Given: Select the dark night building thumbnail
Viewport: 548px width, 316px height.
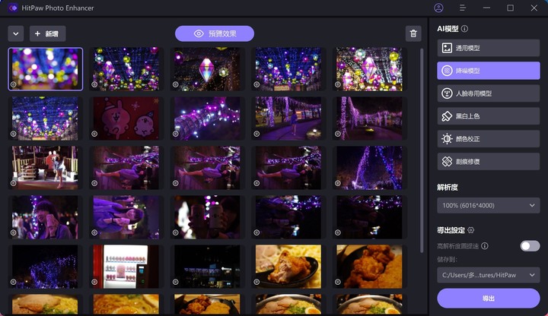Looking at the screenshot, I should (207, 267).
